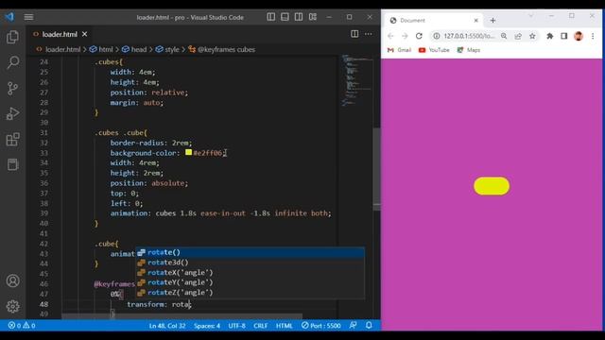This screenshot has width=605, height=340.
Task: Click the yellow loader pill in the page
Action: pos(492,186)
